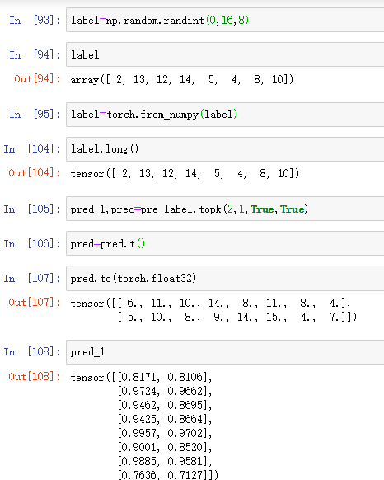Focus the pred_1 code cell
Screen dimensions: 384x480
click(x=225, y=352)
